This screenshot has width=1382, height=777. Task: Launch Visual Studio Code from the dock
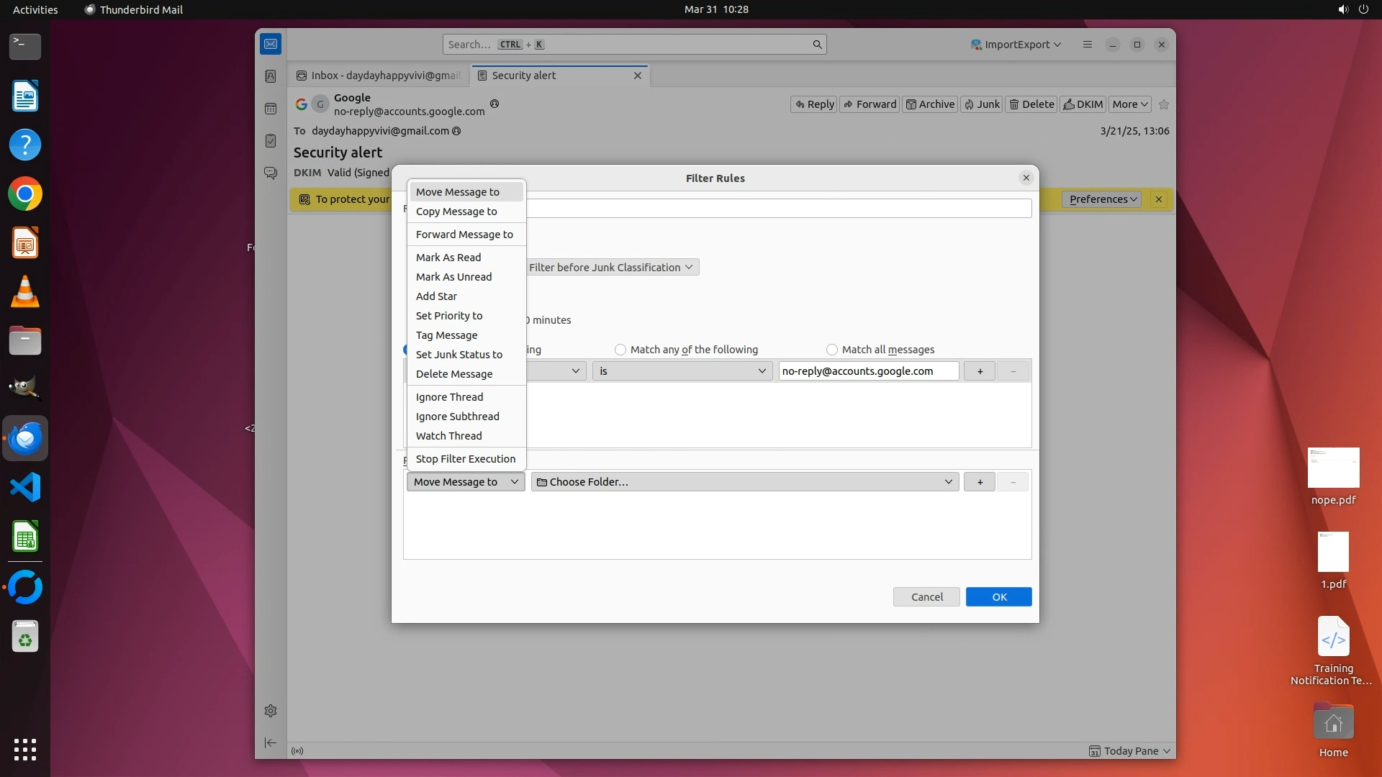point(25,488)
